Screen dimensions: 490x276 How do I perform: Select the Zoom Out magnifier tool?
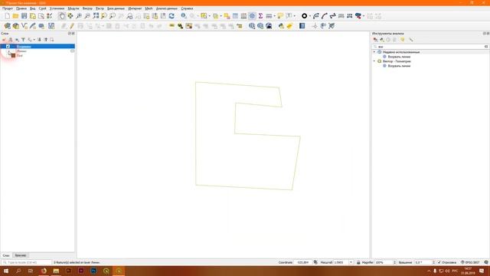click(87, 16)
